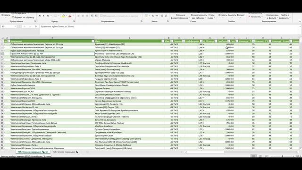Open the filter dropdown for Коэффициент column
302x170 pixels.
coord(201,41)
